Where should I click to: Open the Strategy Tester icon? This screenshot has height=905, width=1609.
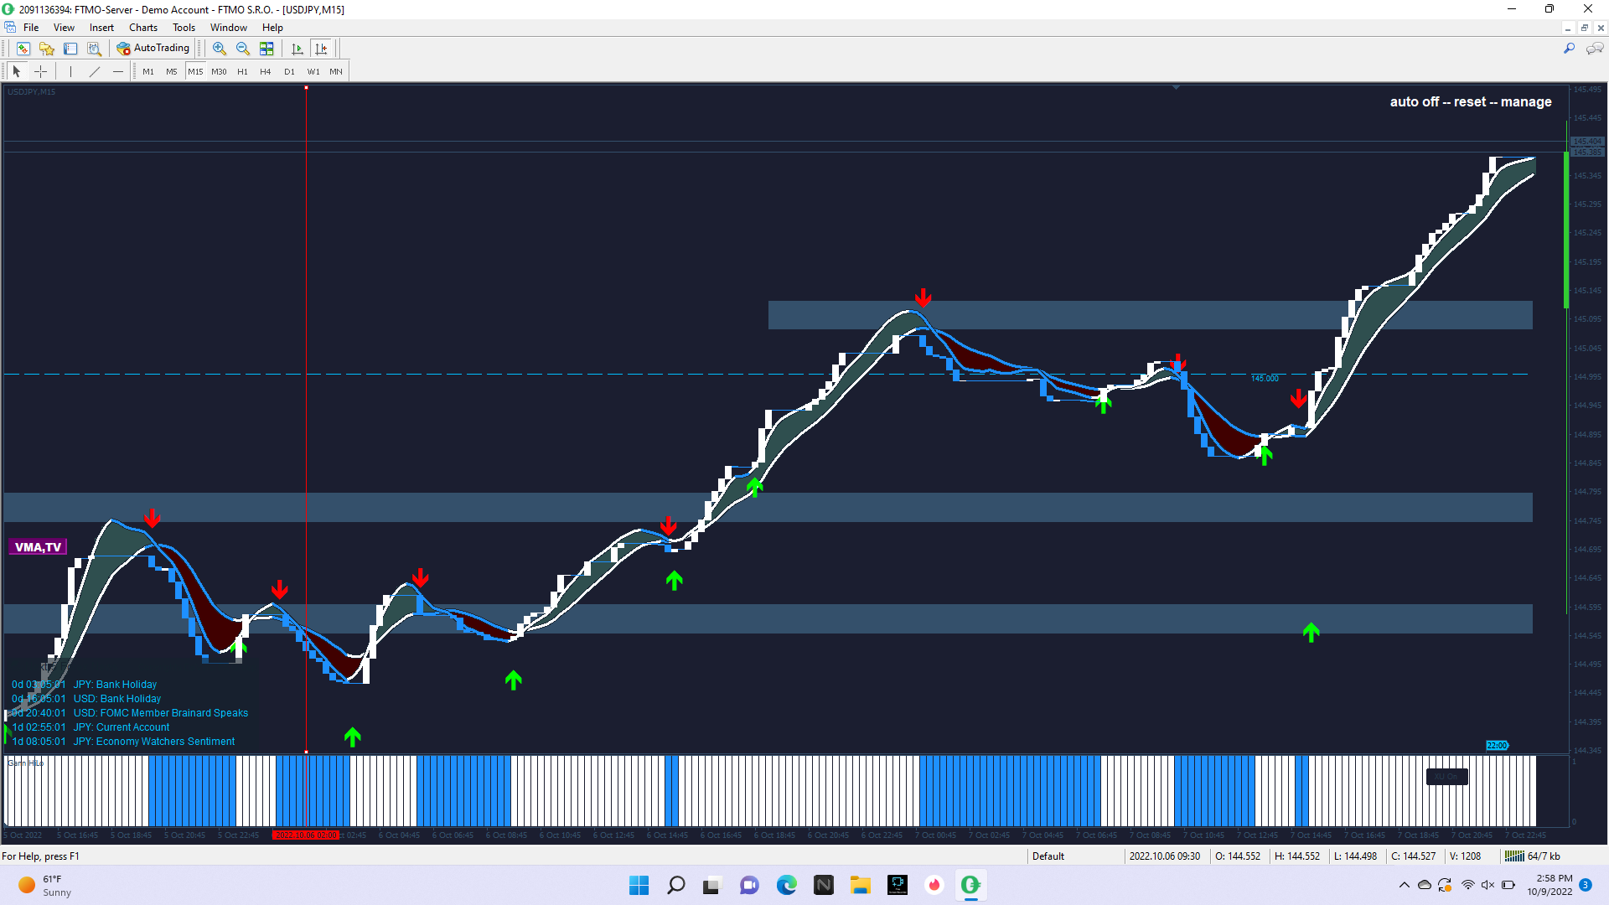(94, 49)
